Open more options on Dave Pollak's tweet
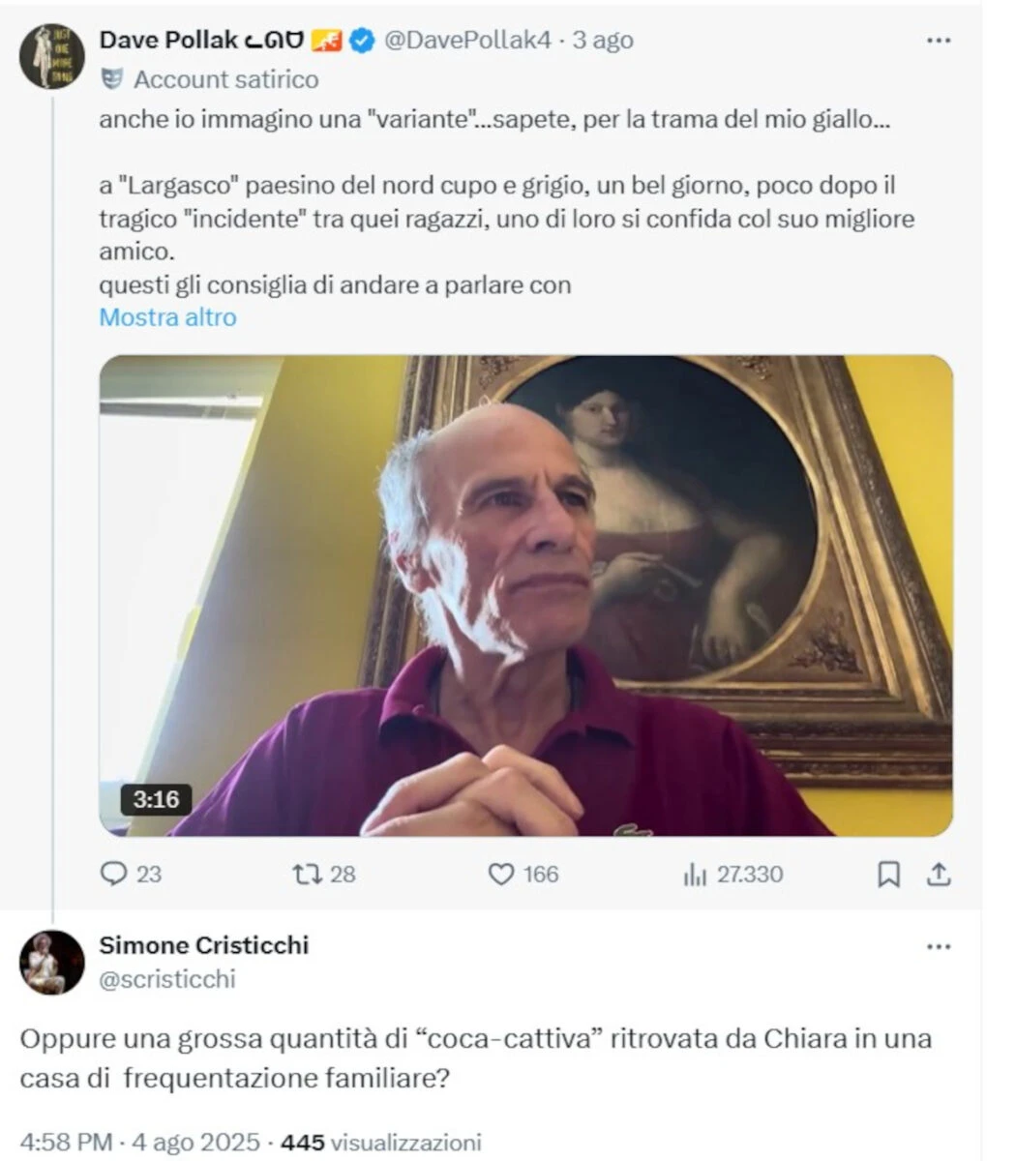This screenshot has width=1016, height=1161. (x=939, y=41)
